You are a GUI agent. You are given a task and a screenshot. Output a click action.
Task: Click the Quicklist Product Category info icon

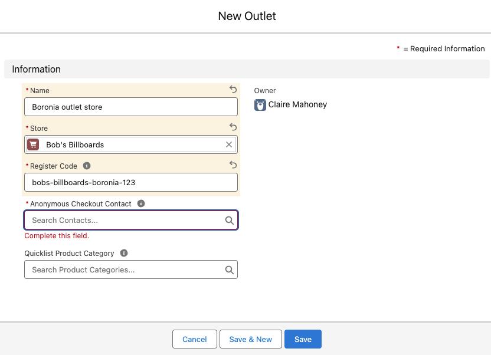(123, 253)
